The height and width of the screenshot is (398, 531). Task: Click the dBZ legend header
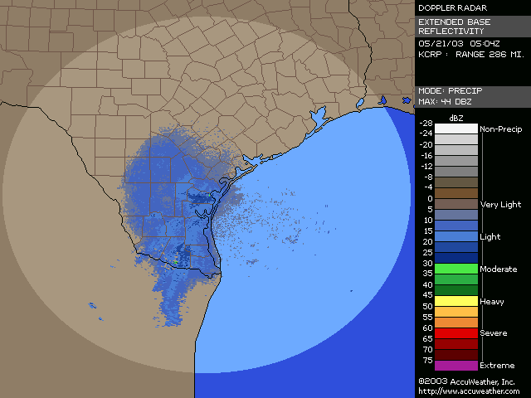455,118
